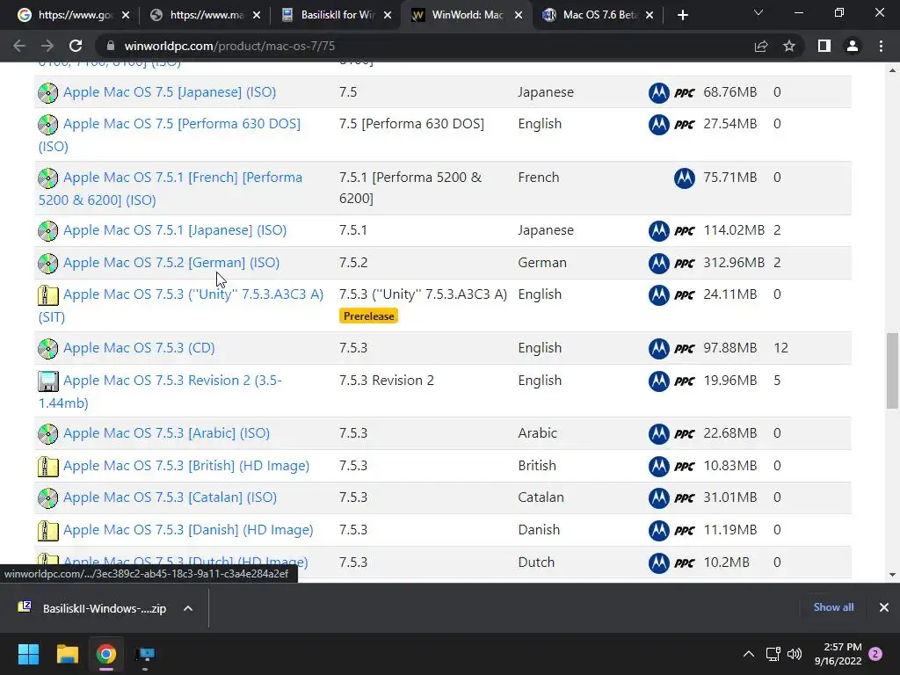
Task: Click the scrollbar down arrow
Action: pyautogui.click(x=892, y=575)
